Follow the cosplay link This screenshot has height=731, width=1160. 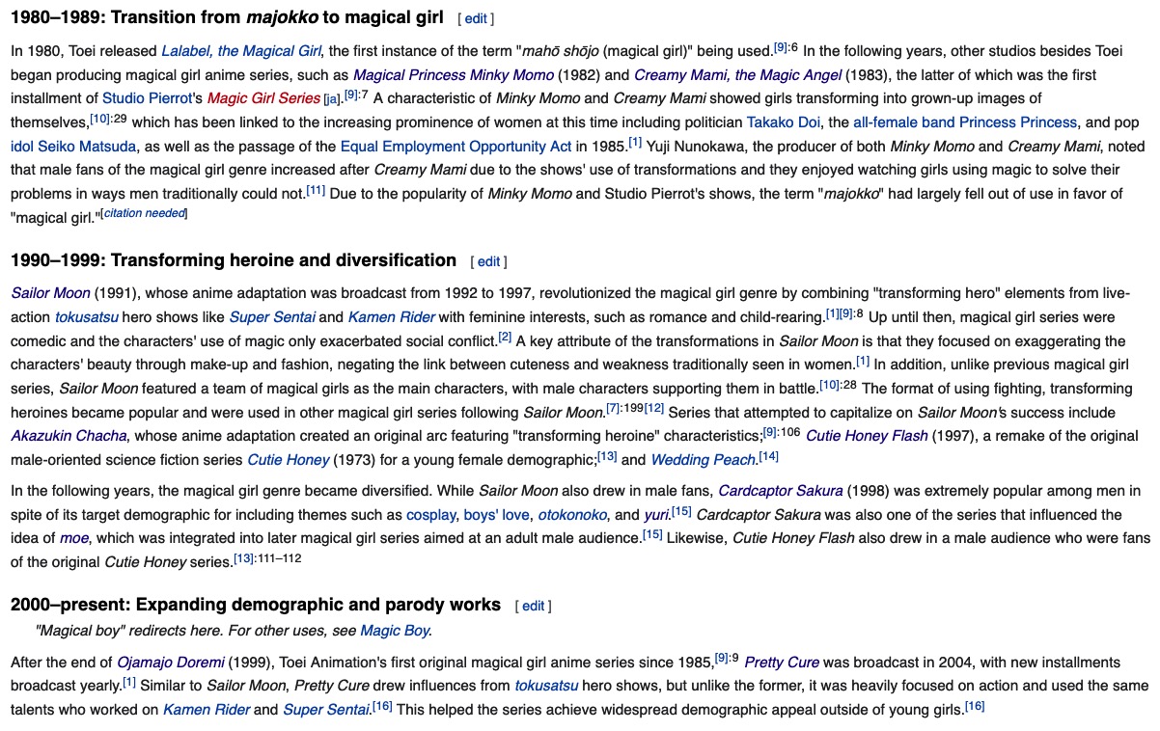pyautogui.click(x=430, y=515)
